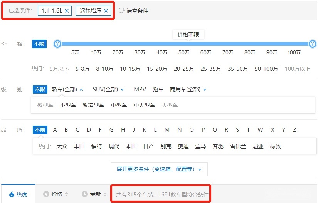Select 不限 in the 级别 row
This screenshot has height=203, width=318.
(40, 89)
